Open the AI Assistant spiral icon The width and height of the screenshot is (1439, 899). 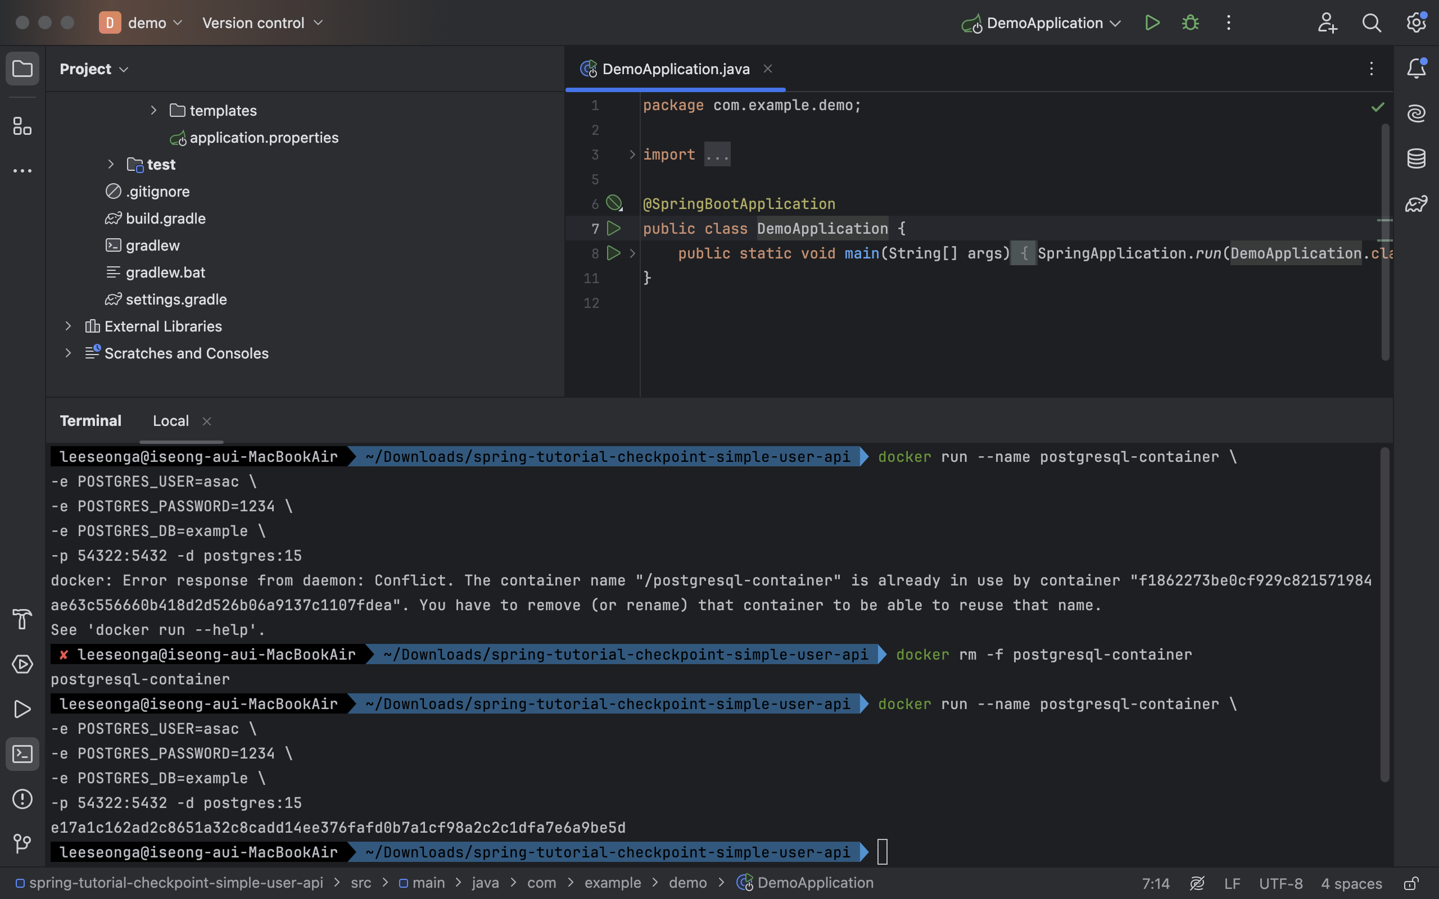click(1416, 113)
